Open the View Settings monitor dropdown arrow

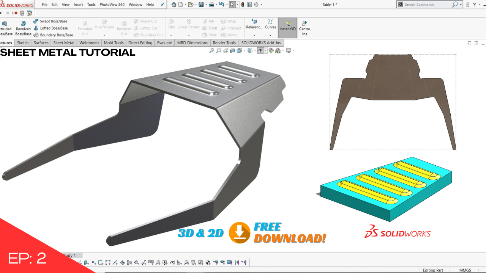293,50
